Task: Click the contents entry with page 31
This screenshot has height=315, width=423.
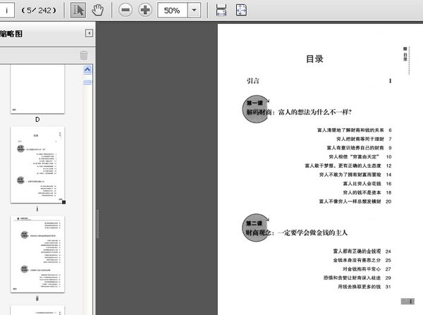Action: pos(364,286)
